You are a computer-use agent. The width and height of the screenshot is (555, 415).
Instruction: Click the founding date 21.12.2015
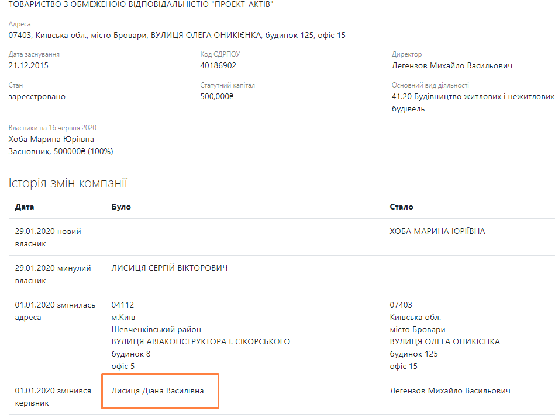(29, 65)
